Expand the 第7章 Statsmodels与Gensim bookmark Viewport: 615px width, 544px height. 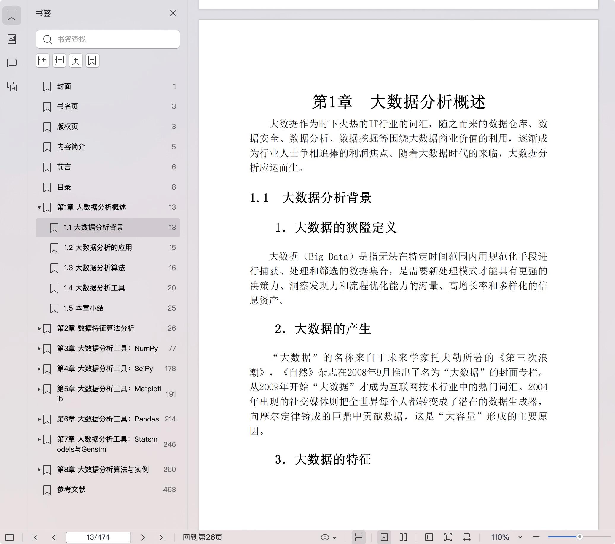[x=39, y=439]
